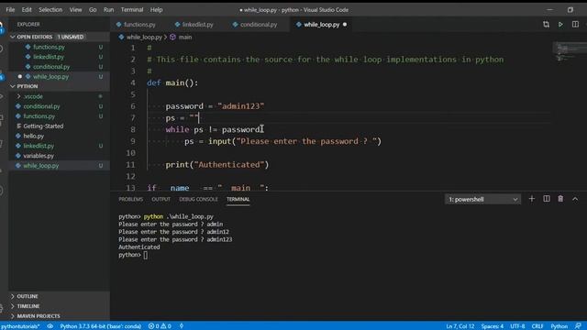Open variables.py in the file tree
The width and height of the screenshot is (587, 330).
pyautogui.click(x=39, y=156)
